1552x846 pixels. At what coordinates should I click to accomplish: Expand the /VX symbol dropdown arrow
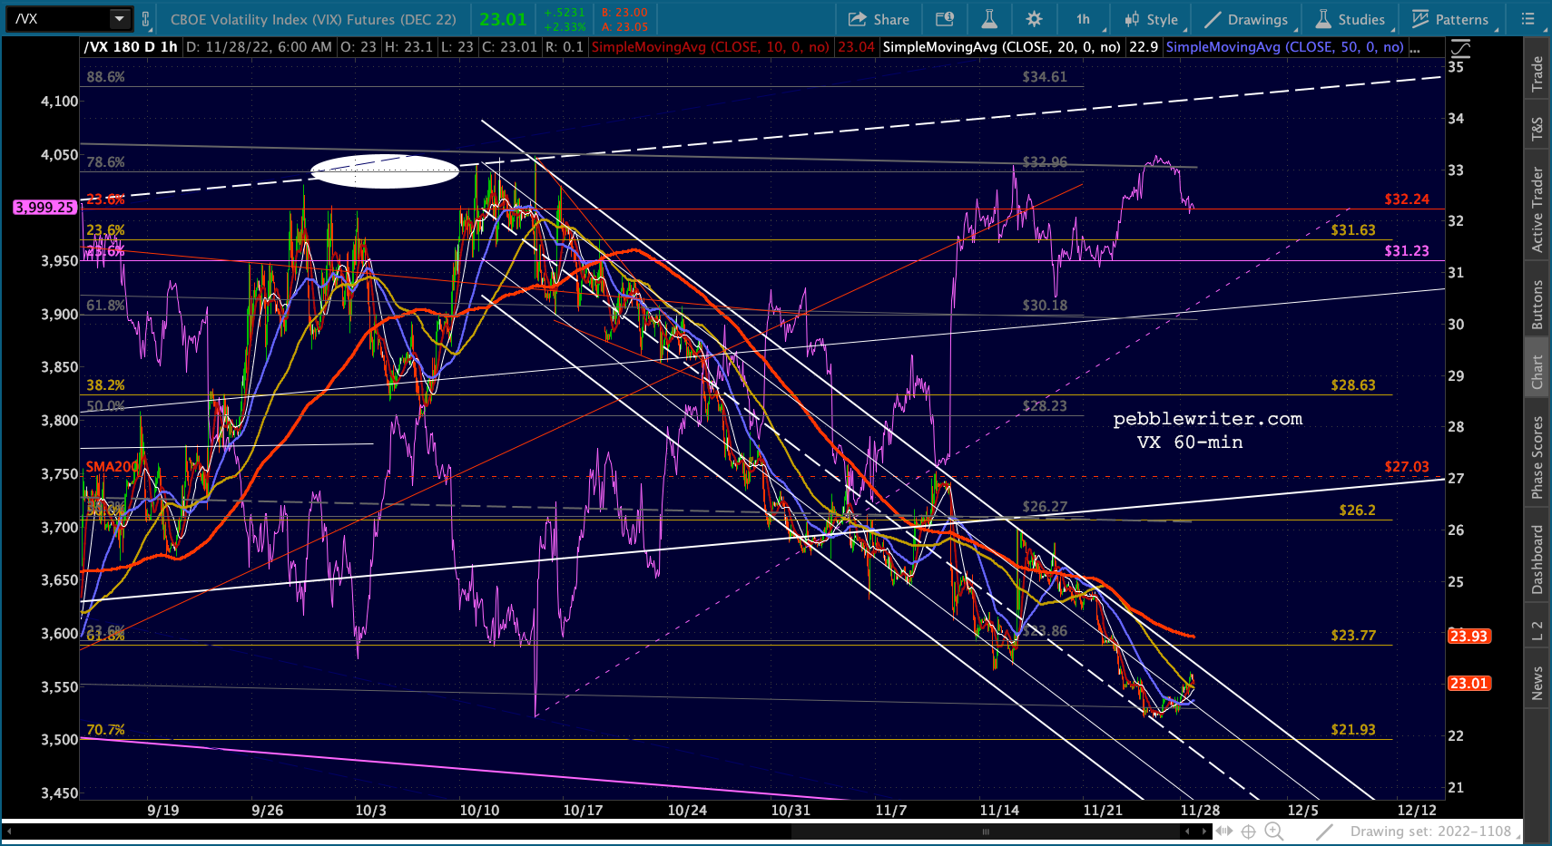[x=120, y=18]
